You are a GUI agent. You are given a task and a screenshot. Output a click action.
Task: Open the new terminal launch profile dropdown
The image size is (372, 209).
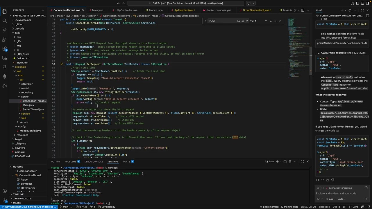click(x=280, y=161)
